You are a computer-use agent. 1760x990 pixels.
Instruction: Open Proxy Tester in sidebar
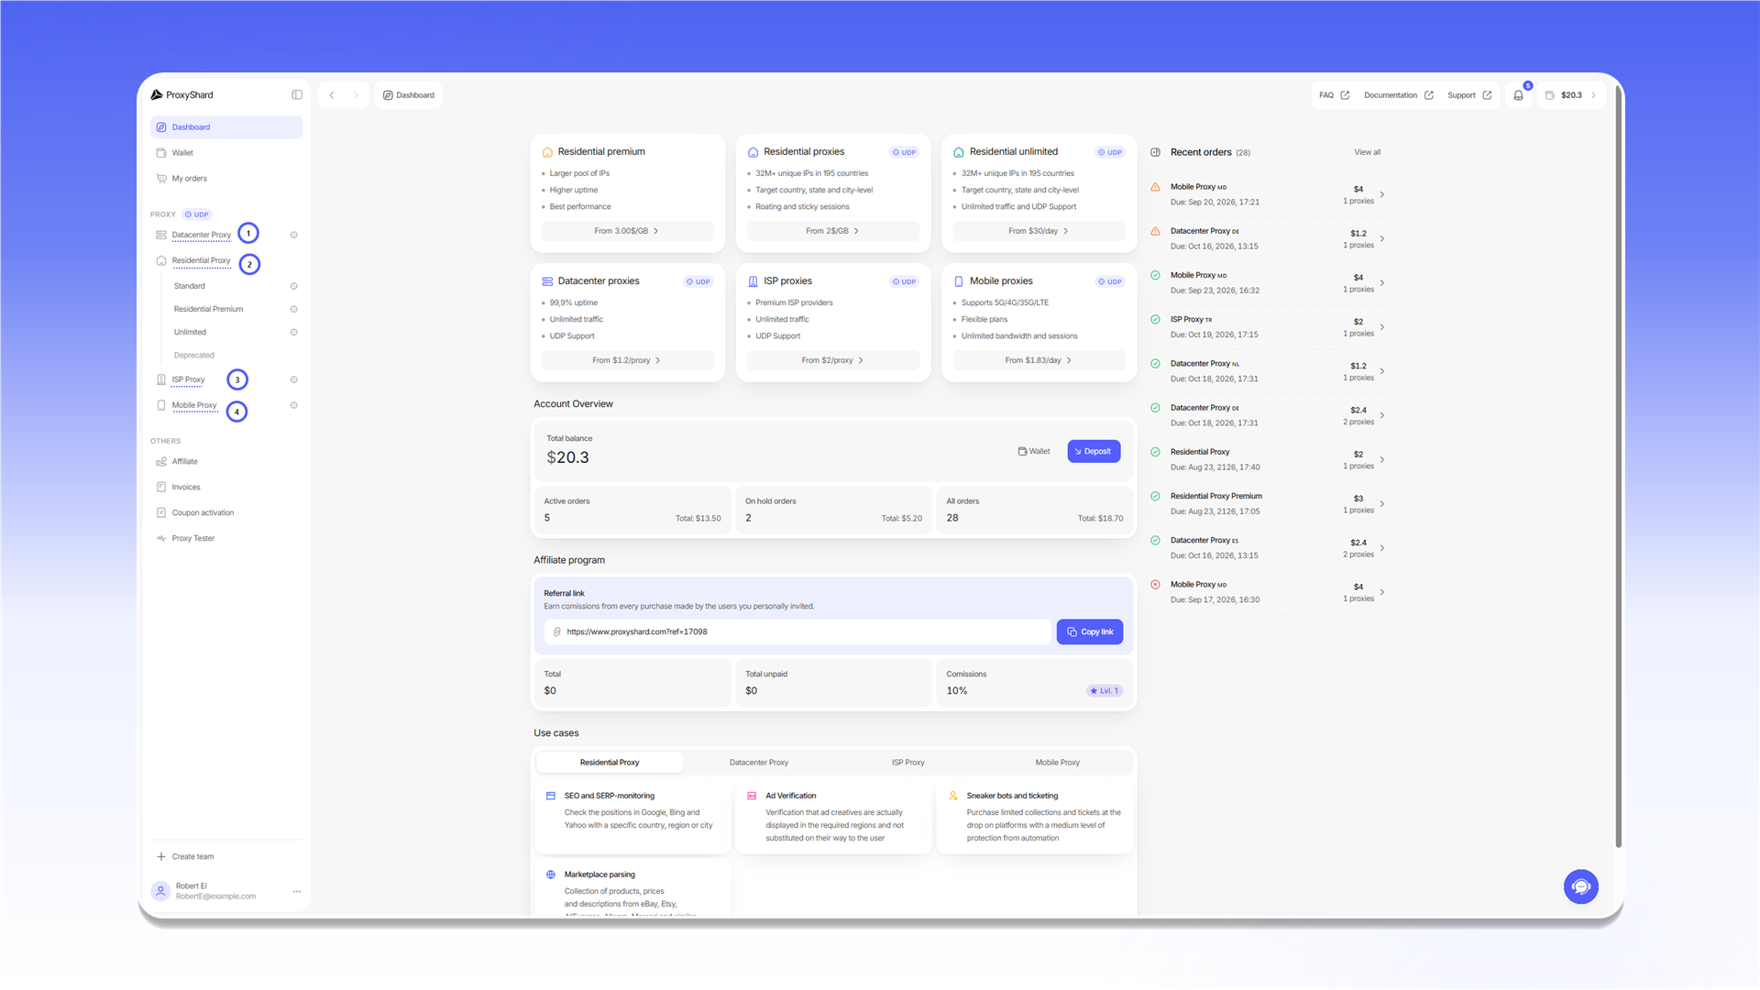click(x=193, y=538)
